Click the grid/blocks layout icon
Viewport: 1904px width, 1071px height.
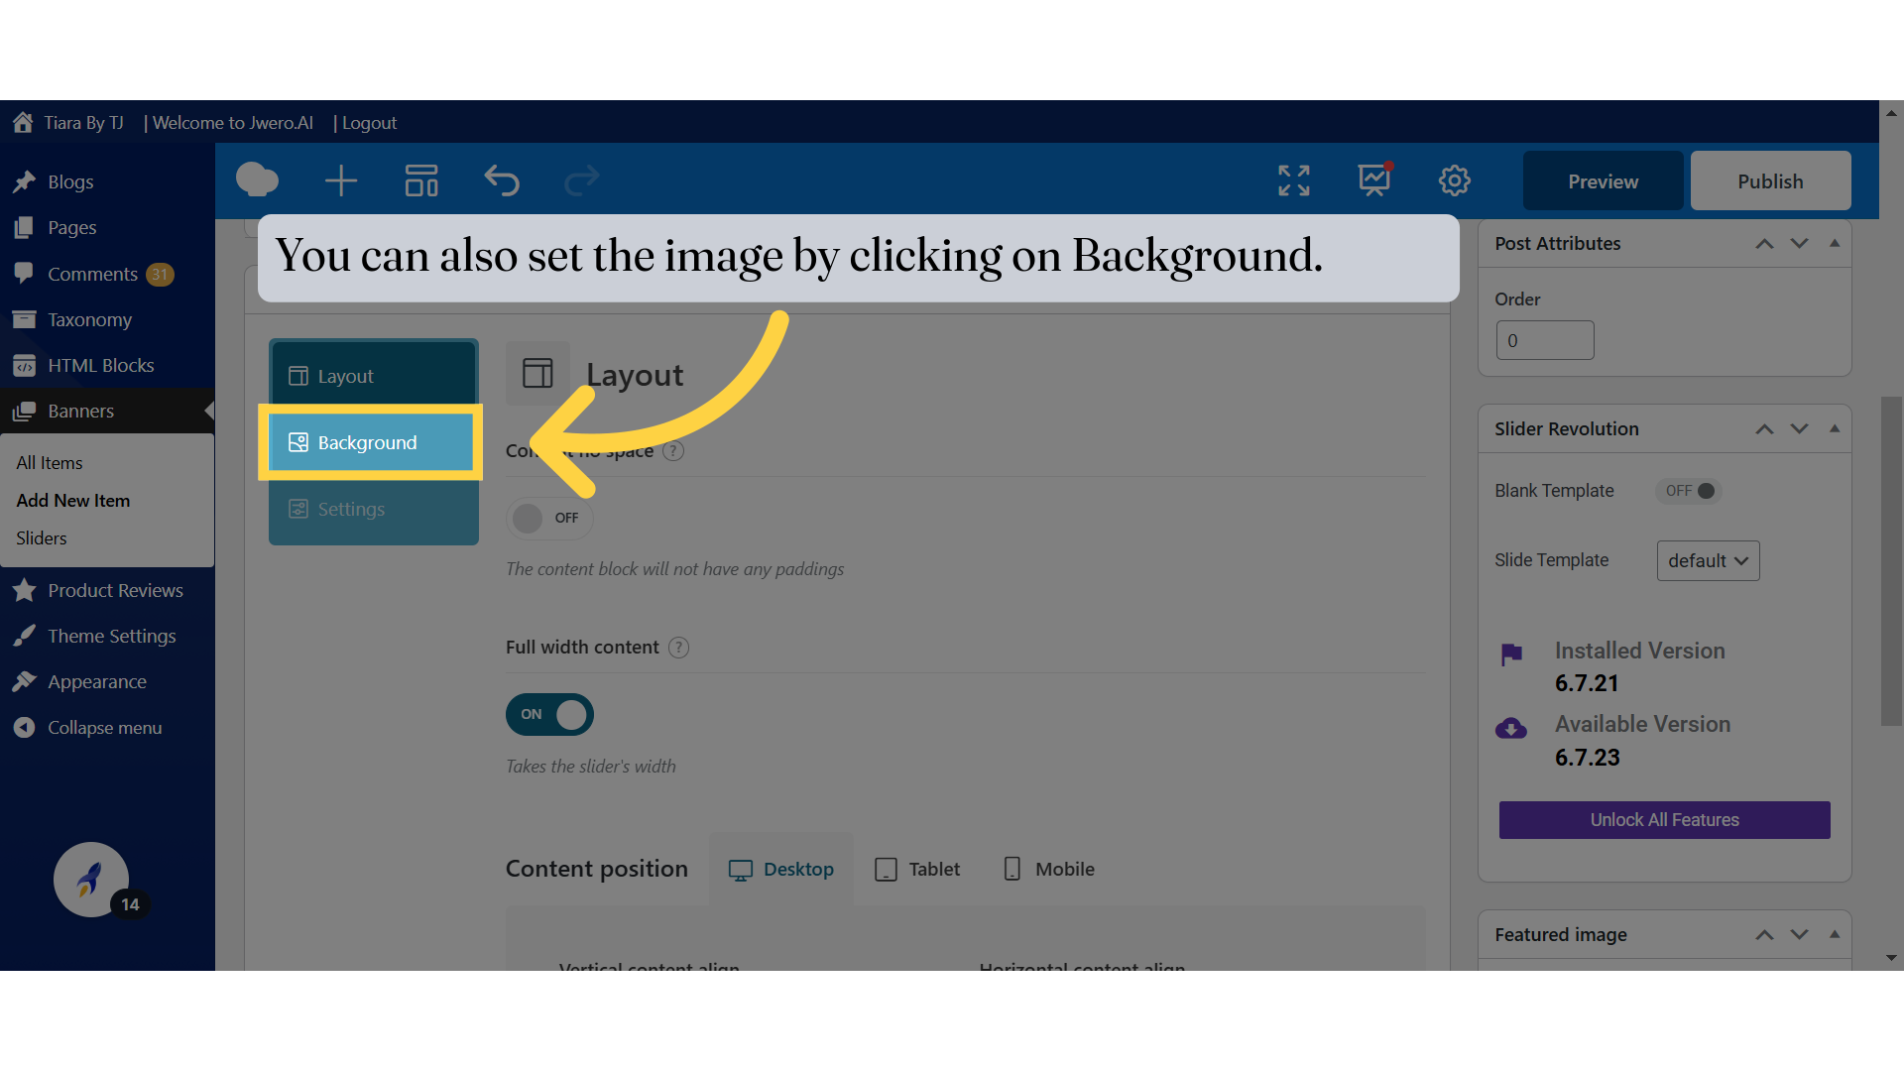pos(419,180)
